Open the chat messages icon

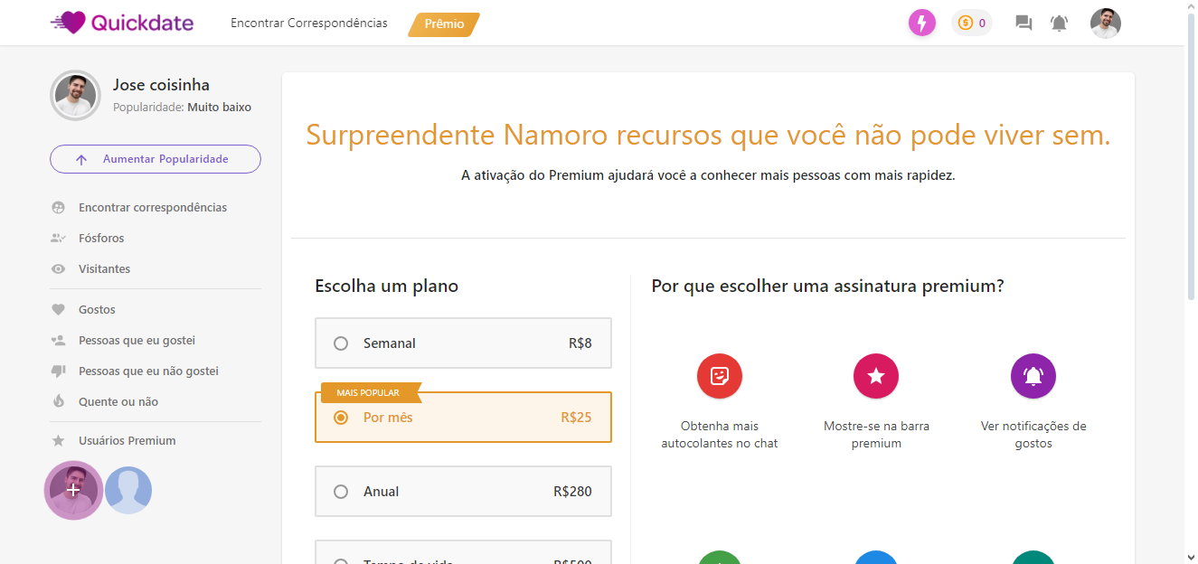pyautogui.click(x=1023, y=23)
